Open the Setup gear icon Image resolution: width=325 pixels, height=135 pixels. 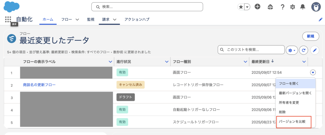point(293,7)
